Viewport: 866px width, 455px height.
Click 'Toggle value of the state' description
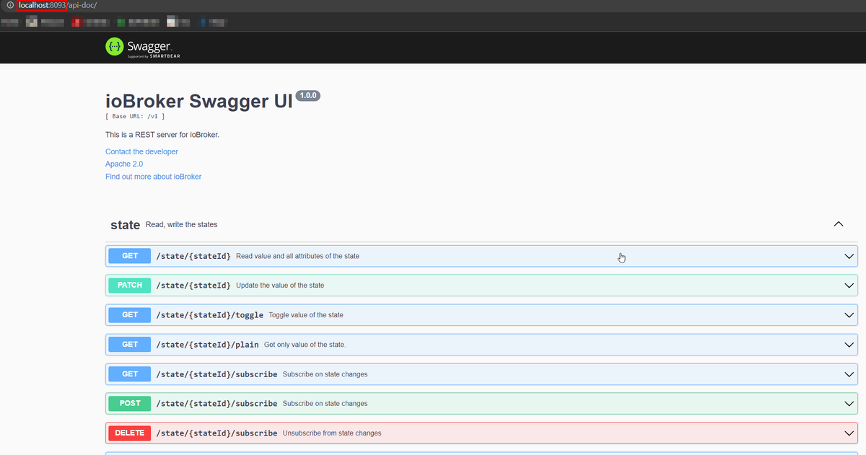[306, 315]
